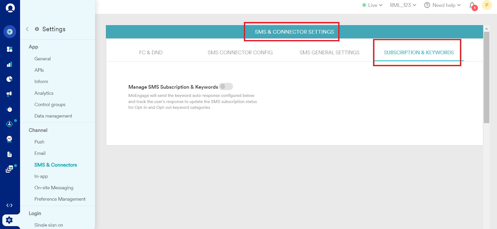Open the user target personalization icon
The height and width of the screenshot is (229, 497).
[x=10, y=124]
